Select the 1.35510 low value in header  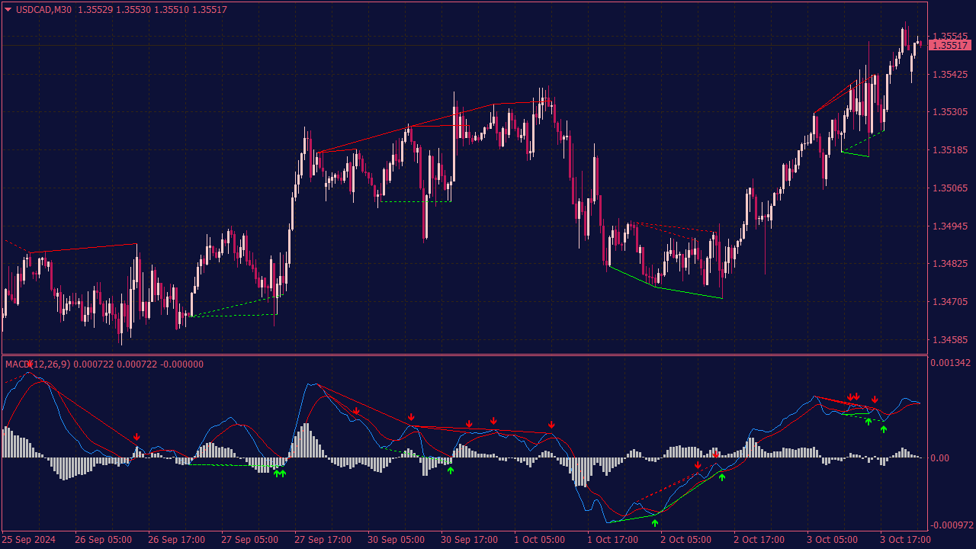pos(170,10)
